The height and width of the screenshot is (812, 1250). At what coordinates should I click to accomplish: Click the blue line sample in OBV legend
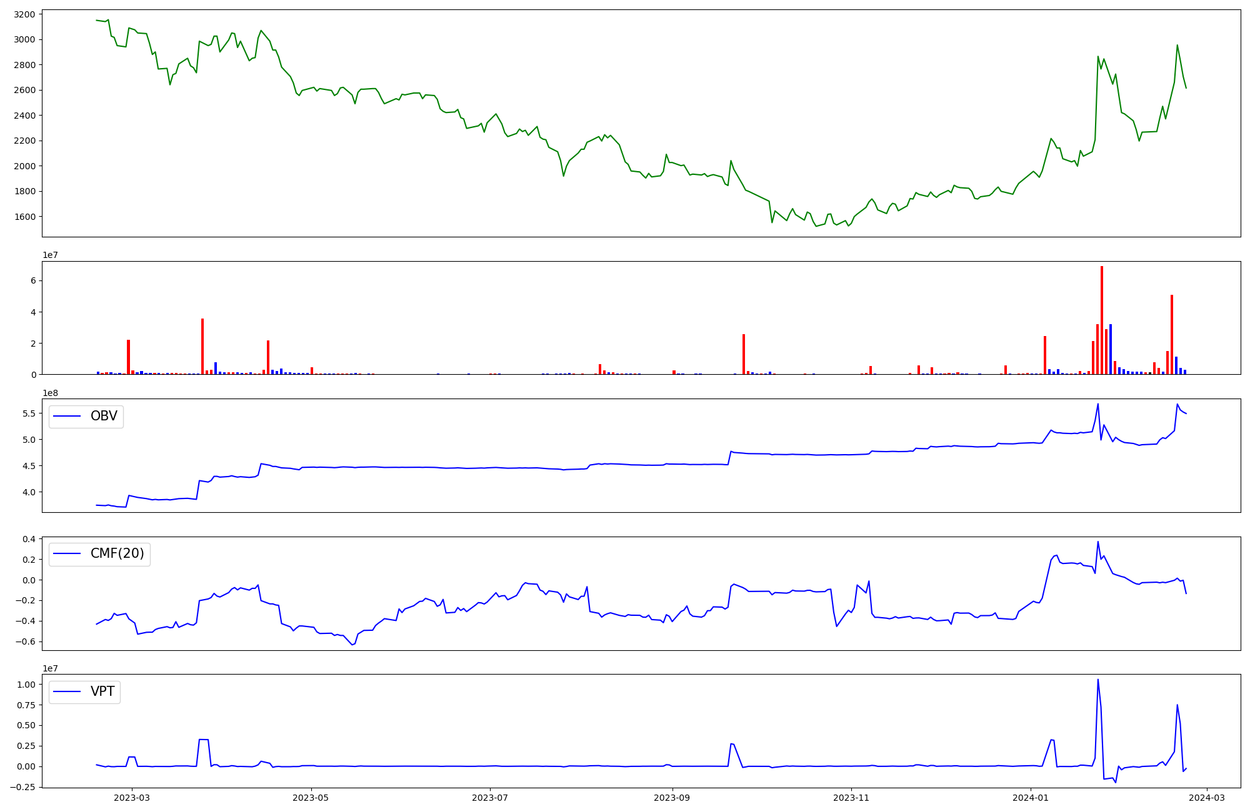pyautogui.click(x=67, y=416)
